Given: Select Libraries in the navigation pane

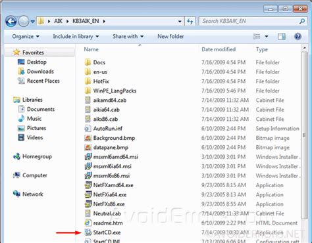Looking at the screenshot, I should [x=32, y=100].
